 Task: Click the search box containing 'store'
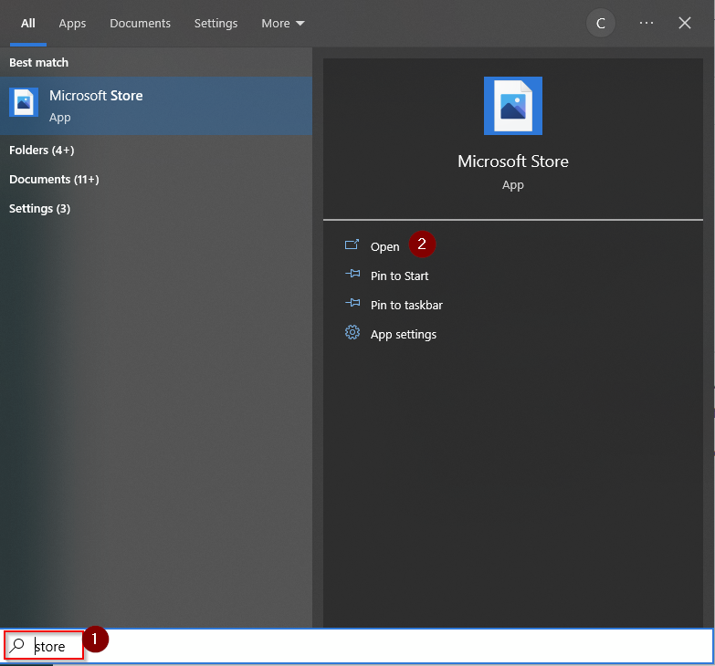(357, 646)
